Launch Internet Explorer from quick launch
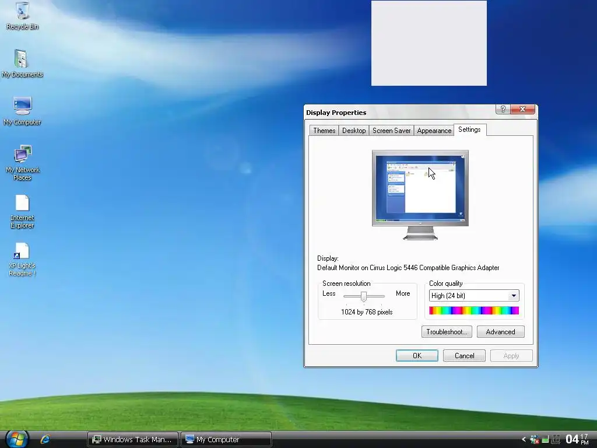The height and width of the screenshot is (448, 597). point(45,439)
